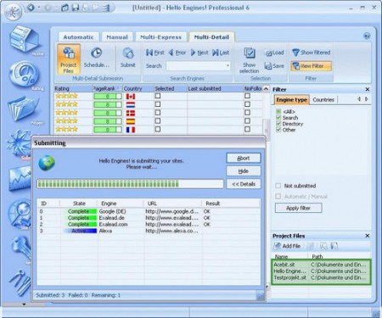Open the round application menu orb
The image size is (382, 318).
pos(13,12)
